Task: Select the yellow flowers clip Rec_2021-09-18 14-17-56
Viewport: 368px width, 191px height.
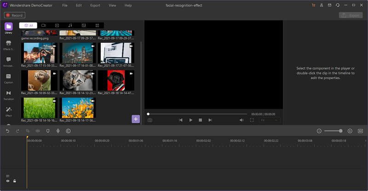Action: pos(78,108)
